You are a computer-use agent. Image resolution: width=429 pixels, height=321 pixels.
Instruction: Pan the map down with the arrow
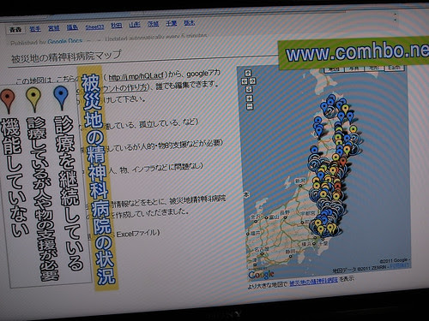coord(249,89)
